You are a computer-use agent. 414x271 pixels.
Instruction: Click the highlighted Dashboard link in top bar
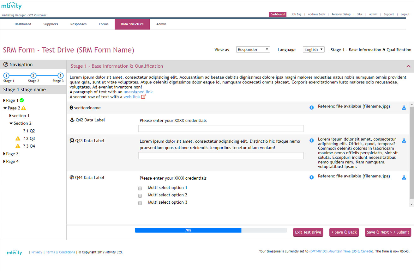(x=278, y=14)
